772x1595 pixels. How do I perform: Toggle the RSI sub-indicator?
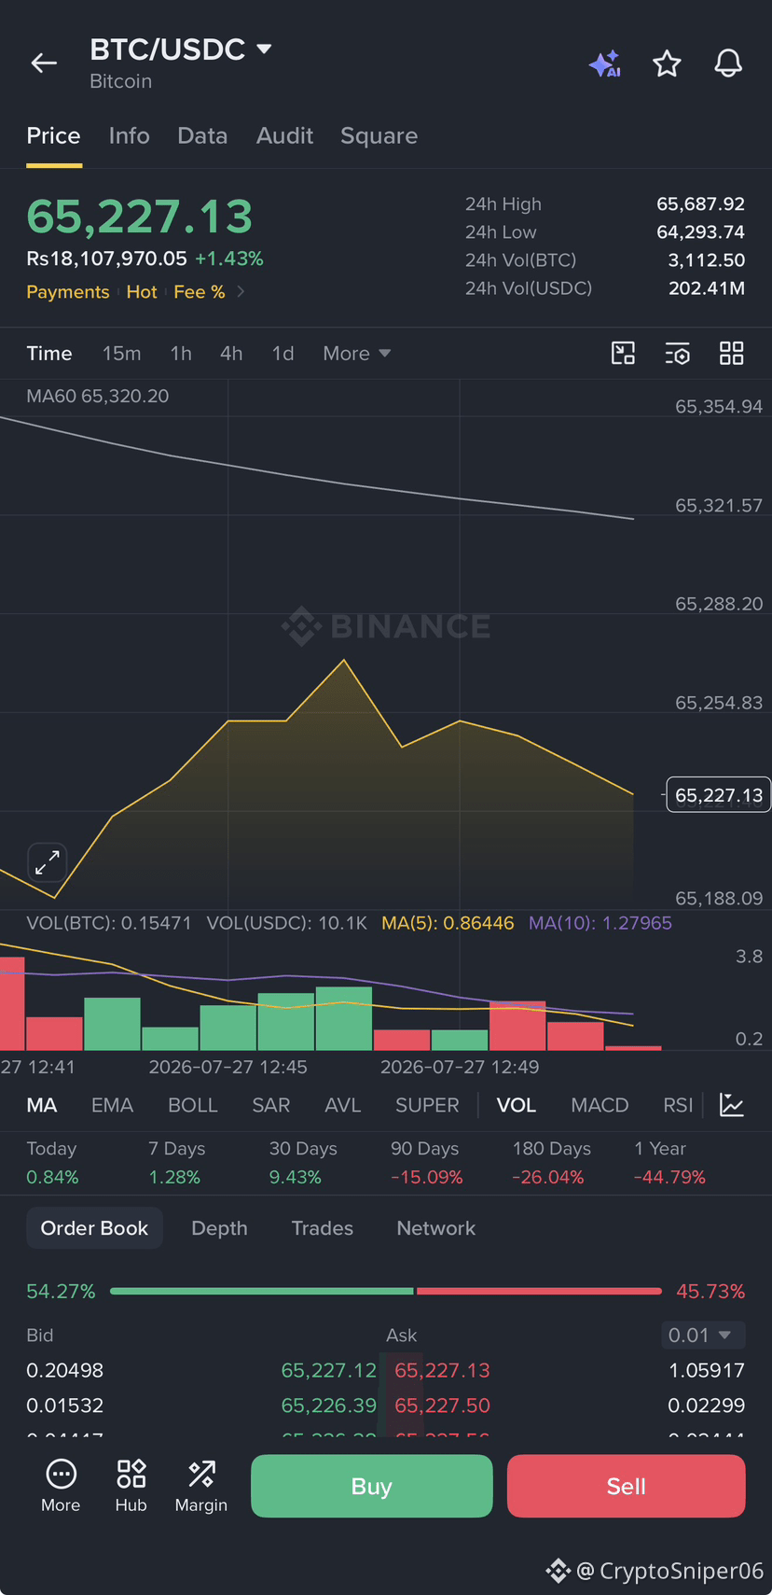678,1105
